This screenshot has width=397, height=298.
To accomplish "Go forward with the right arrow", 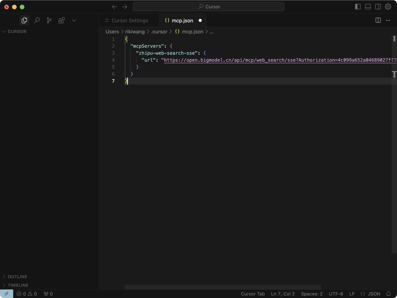I will tap(125, 7).
